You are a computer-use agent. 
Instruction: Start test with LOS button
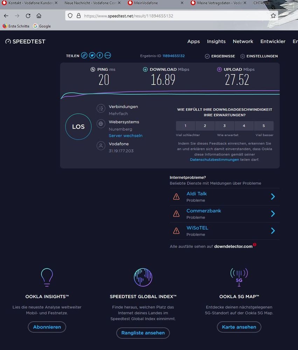click(78, 126)
